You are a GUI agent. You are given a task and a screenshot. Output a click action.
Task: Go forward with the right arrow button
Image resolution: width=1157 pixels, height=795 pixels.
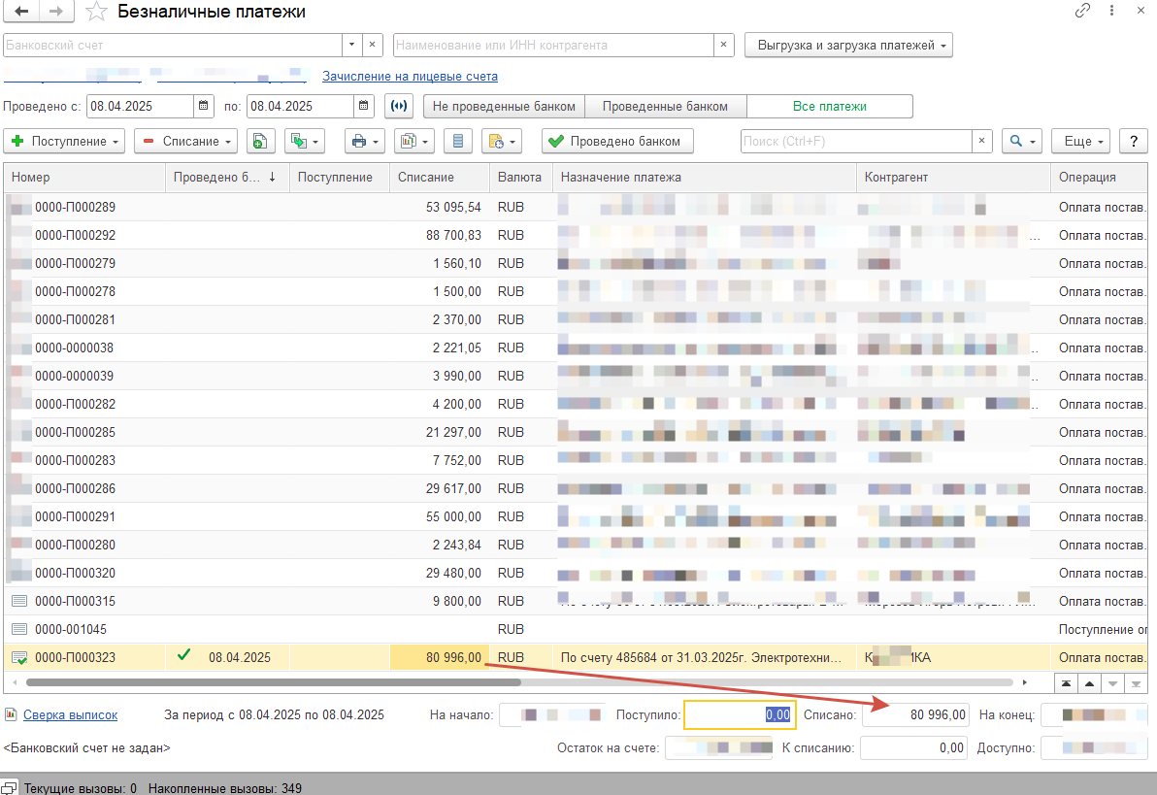[x=55, y=11]
